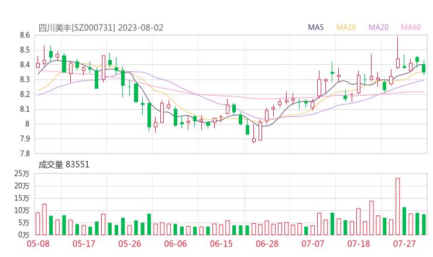Screen dimensions: 433x257
Task: Click the 8.6 price axis label
Action: pyautogui.click(x=25, y=35)
